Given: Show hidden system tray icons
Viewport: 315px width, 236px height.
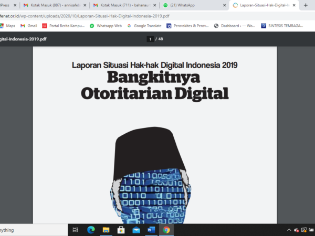Looking at the screenshot, I should [x=289, y=230].
